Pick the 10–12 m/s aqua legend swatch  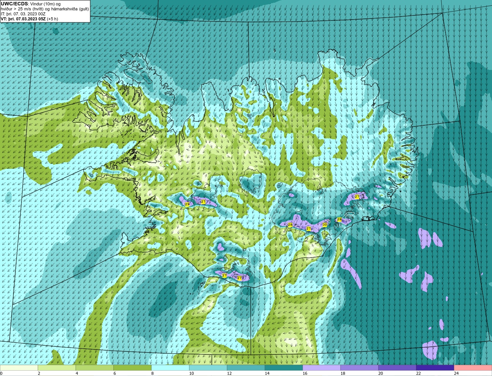tap(208, 368)
